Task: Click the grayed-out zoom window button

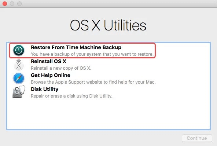Action: [19, 4]
